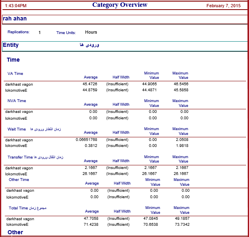Viewport: 249px width, 237px height.
Task: Click the 26.1667 lokomotiveE transfer average
Action: [x=90, y=174]
